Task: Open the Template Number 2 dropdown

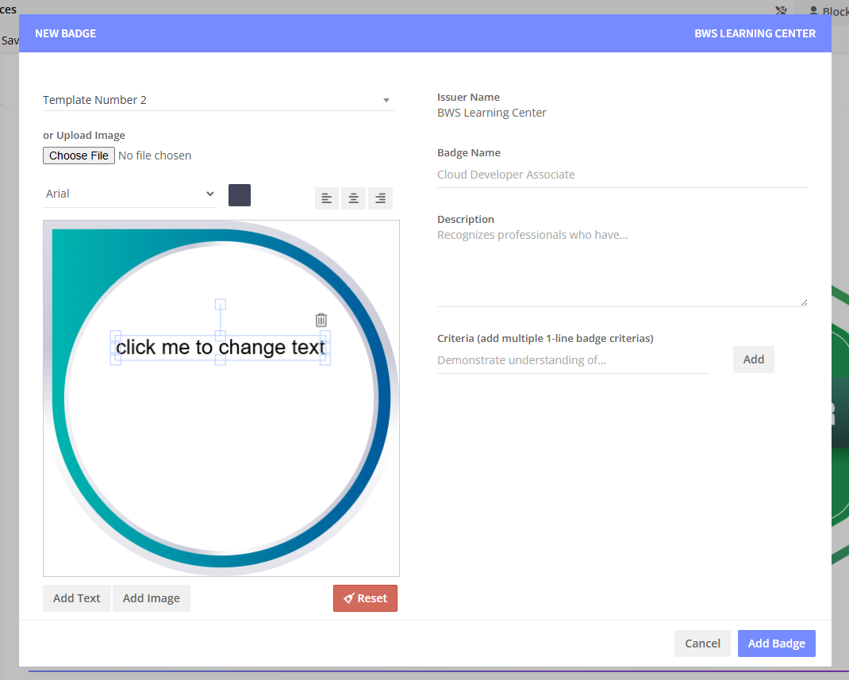Action: pyautogui.click(x=218, y=100)
